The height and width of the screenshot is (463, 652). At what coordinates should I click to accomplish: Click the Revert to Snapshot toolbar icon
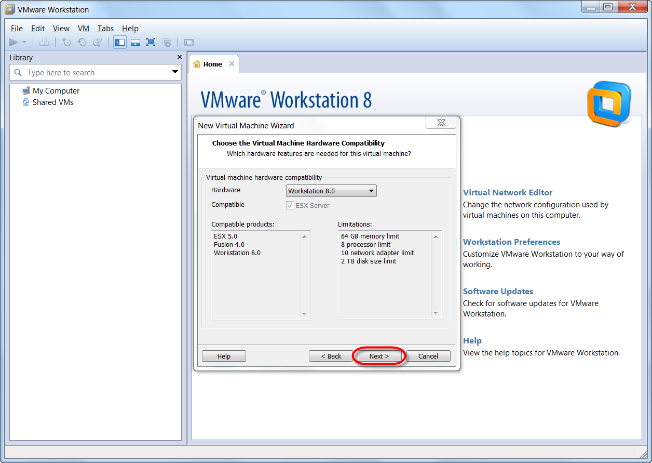point(82,42)
